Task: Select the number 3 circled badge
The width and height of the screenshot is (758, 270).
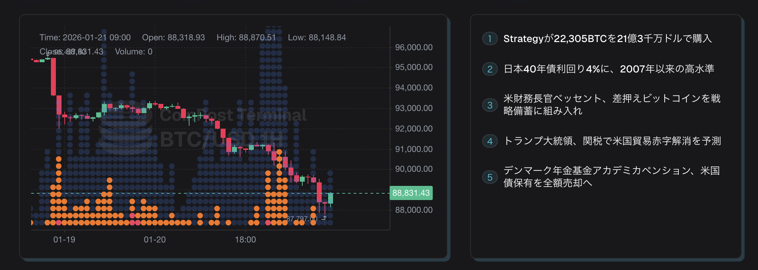Action: click(x=490, y=105)
